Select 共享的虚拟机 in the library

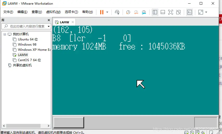pyautogui.click(x=22, y=65)
